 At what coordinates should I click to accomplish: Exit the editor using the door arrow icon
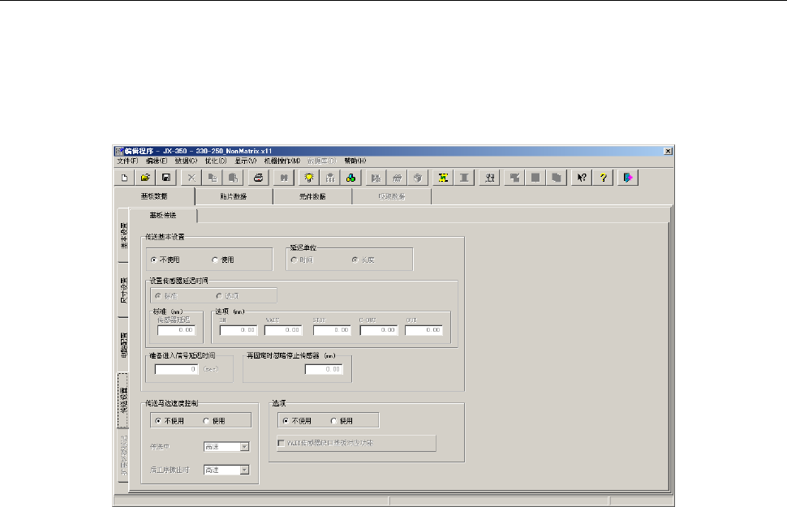pyautogui.click(x=628, y=178)
